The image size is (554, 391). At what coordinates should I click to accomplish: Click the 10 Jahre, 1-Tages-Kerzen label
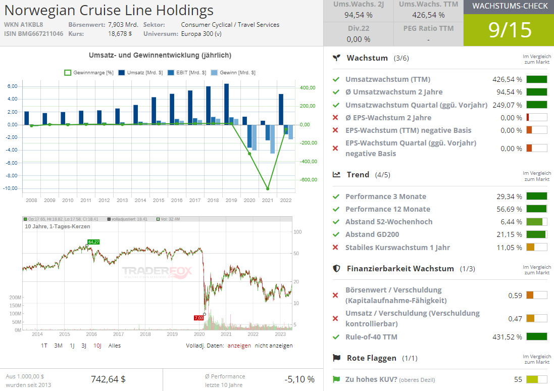coord(58,227)
